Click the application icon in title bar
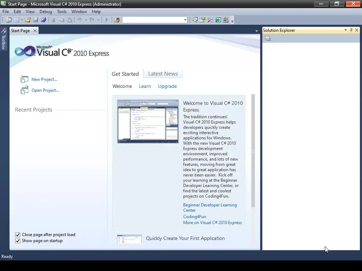The image size is (362, 271). [4, 4]
